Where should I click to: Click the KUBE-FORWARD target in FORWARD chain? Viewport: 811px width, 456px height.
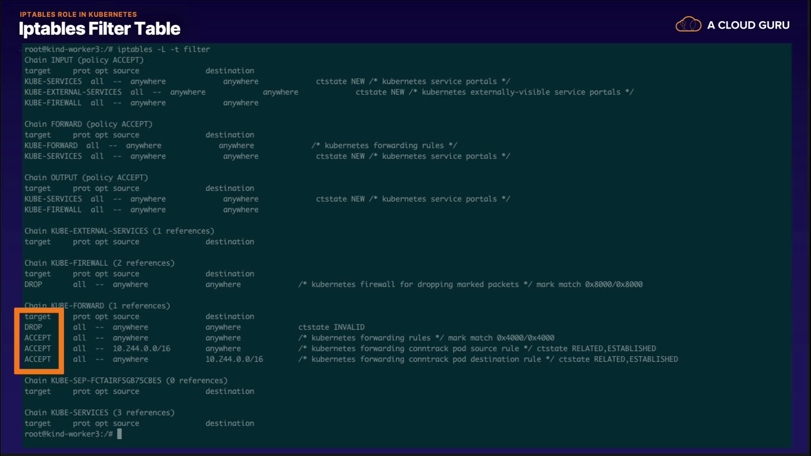click(x=51, y=145)
